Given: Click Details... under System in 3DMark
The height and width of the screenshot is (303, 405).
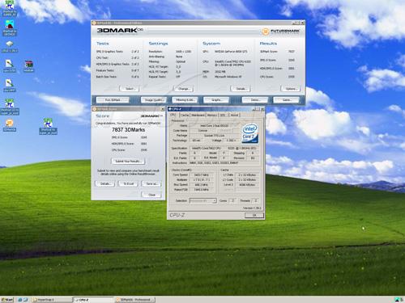Looking at the screenshot, I should [x=241, y=89].
